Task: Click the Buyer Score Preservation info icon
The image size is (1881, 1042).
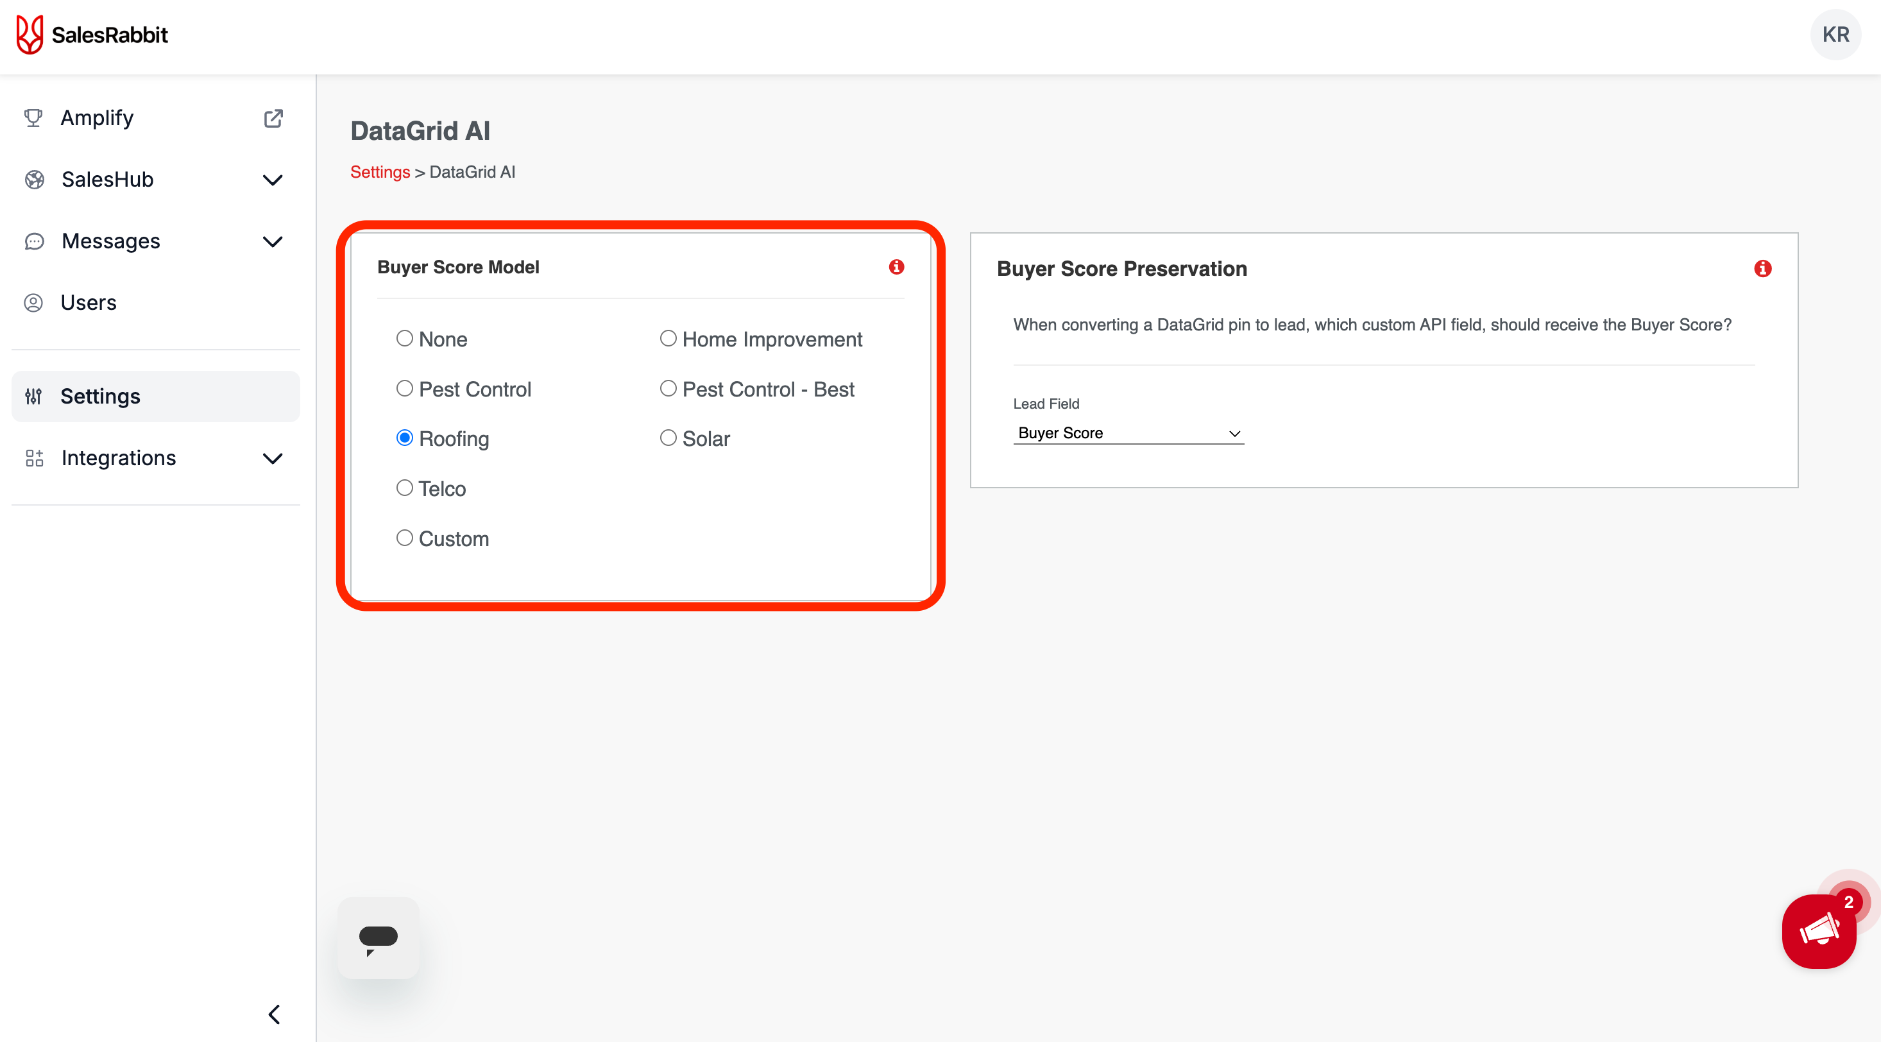Action: point(1762,269)
